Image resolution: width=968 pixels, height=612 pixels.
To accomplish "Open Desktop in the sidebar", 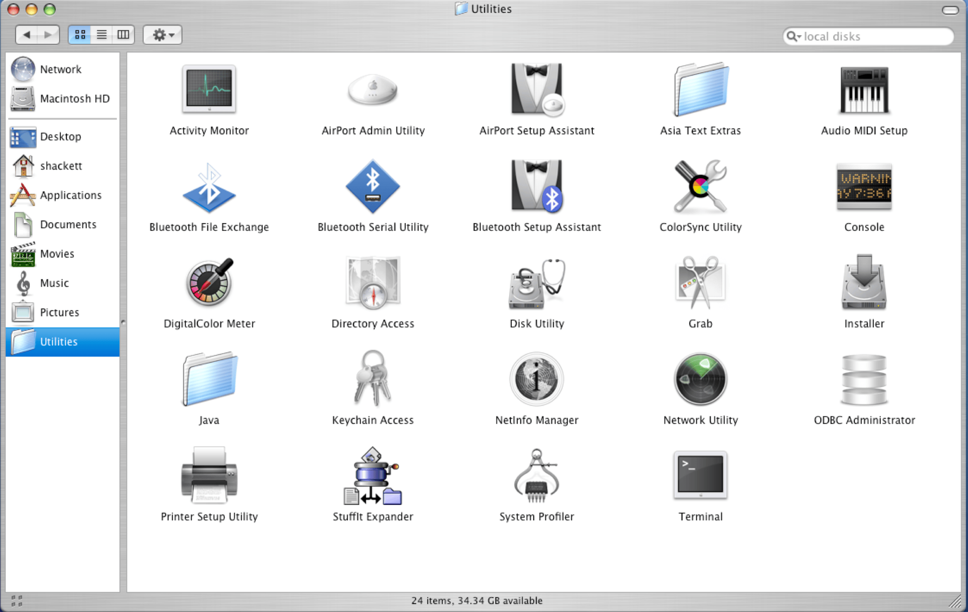I will [62, 136].
